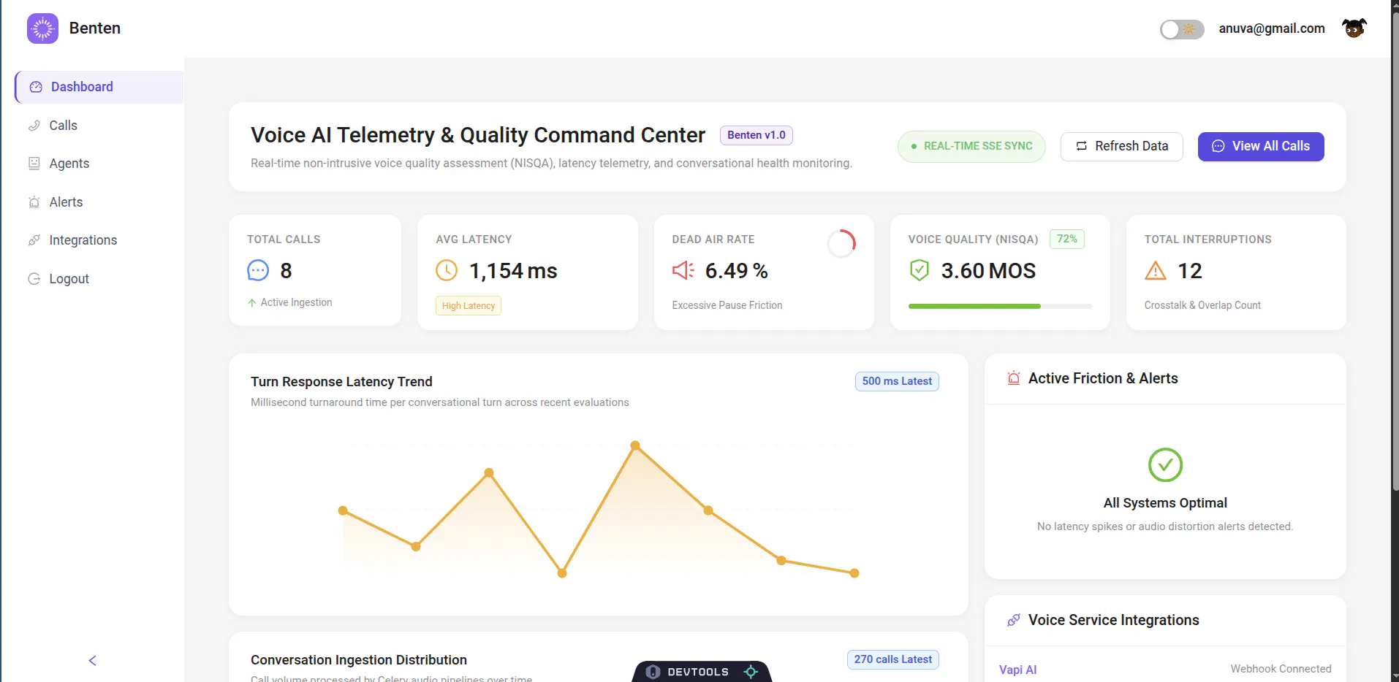Open Integrations from the sidebar
The width and height of the screenshot is (1399, 682).
point(99,240)
